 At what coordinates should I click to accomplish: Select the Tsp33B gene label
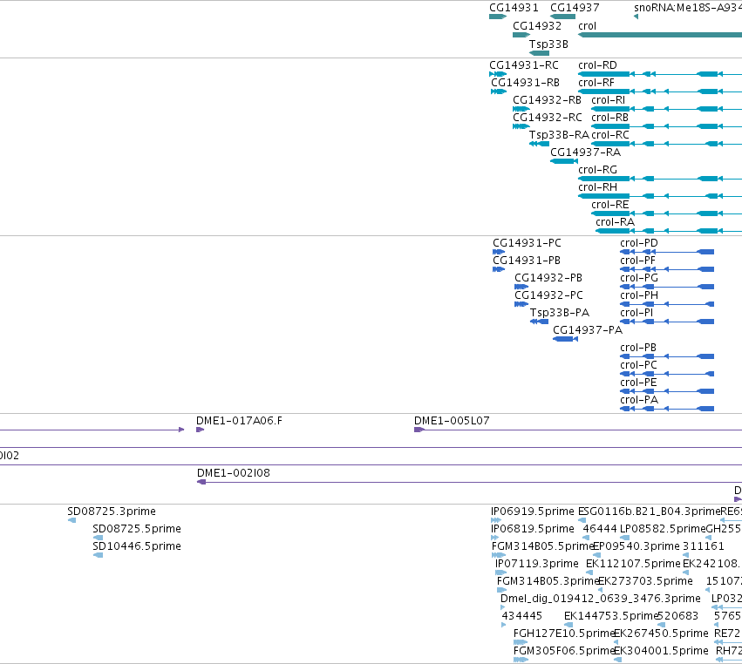click(x=548, y=44)
